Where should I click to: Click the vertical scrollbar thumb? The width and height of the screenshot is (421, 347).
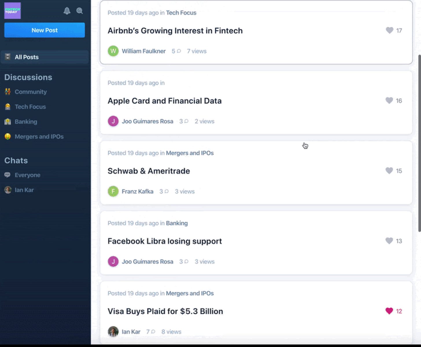coord(419,143)
